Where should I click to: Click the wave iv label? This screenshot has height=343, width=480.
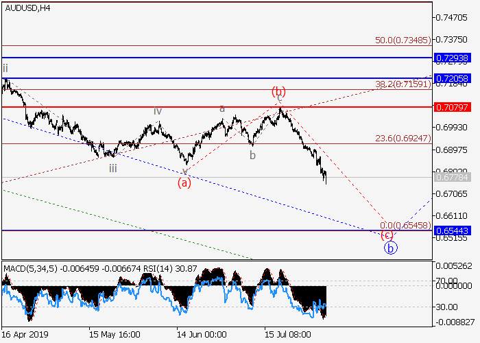point(158,111)
